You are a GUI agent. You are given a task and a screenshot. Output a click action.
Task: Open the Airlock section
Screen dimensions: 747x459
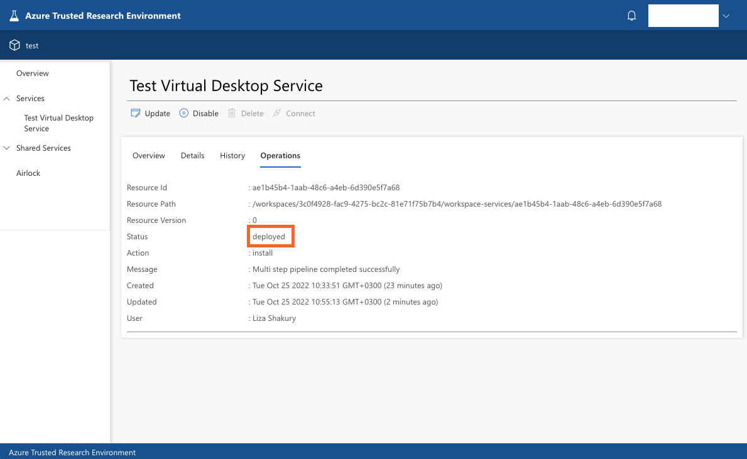point(28,173)
